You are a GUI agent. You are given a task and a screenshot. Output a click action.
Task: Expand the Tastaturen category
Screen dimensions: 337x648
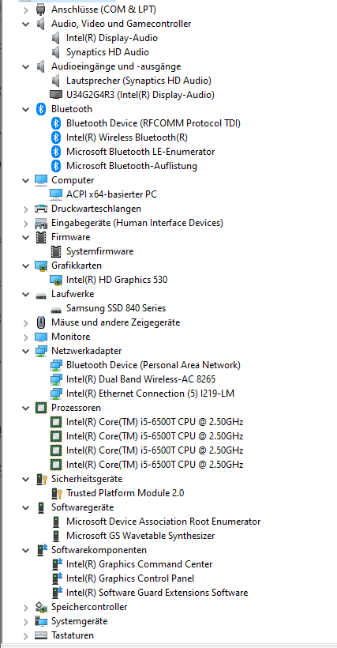[x=26, y=635]
